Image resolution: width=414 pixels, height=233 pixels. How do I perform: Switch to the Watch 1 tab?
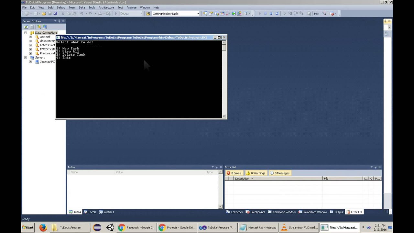pos(106,212)
